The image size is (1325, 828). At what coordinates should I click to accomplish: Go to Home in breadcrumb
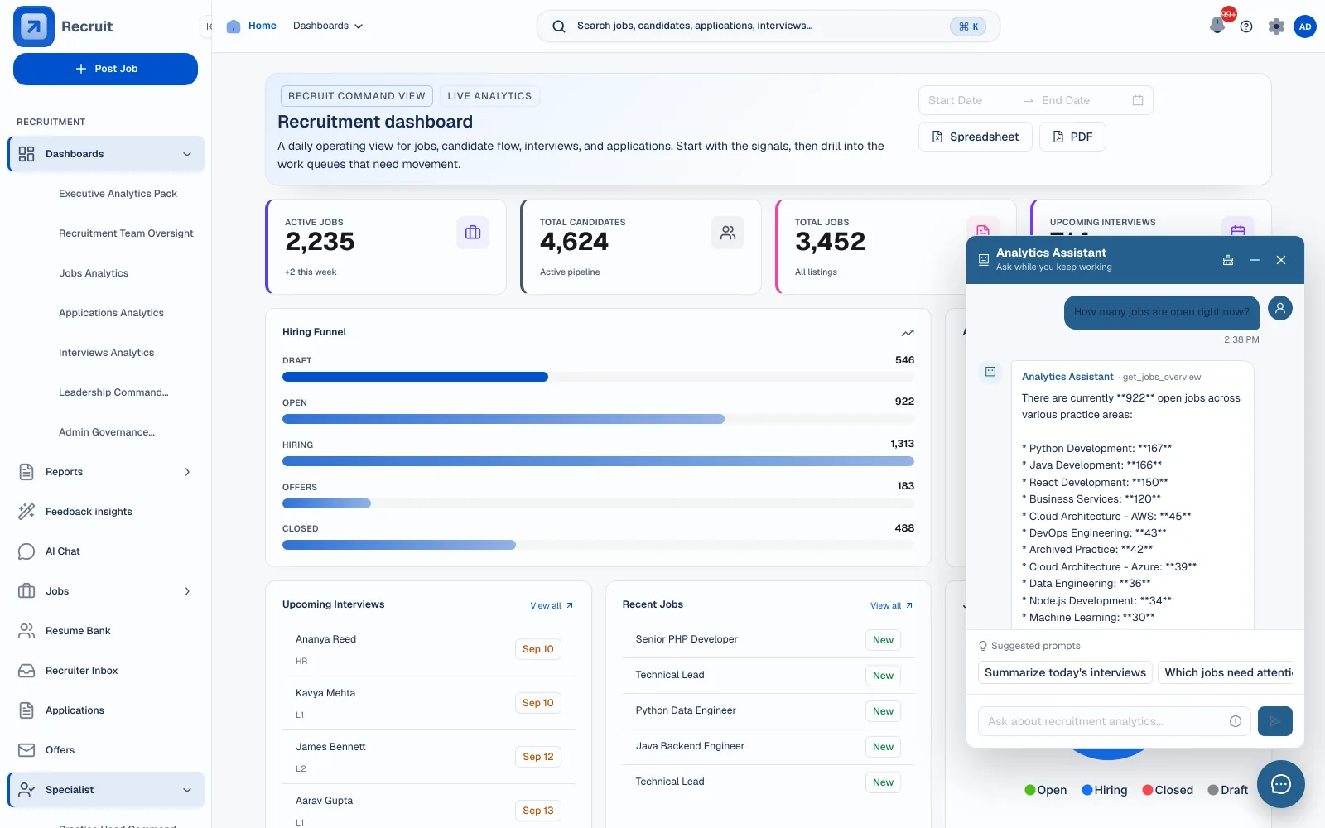click(x=263, y=26)
